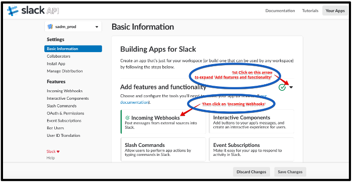This screenshot has height=182, width=352.
Task: Open Tutorials in the top navigation
Action: coord(310,11)
